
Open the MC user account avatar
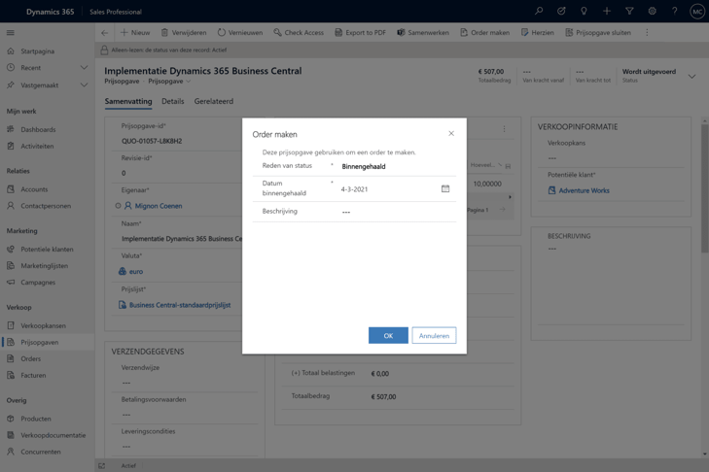696,12
